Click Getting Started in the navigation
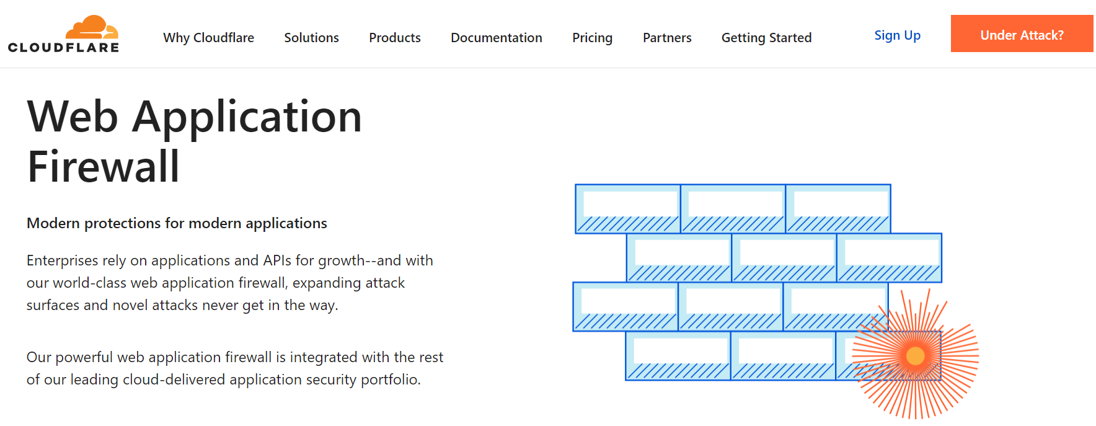The height and width of the screenshot is (426, 1096). pyautogui.click(x=766, y=38)
